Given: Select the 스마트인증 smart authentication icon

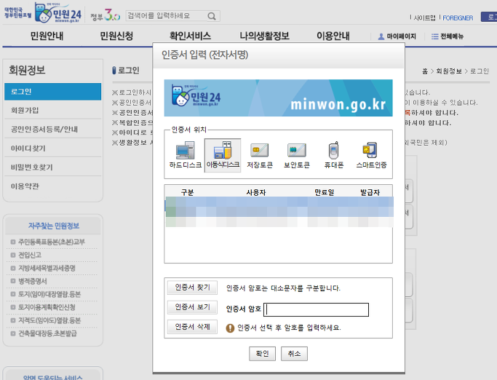Looking at the screenshot, I should point(371,155).
